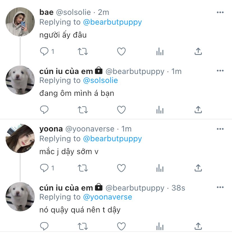Share bae's tweet "người ấy đâu"
Viewport: 232px width, 234px height.
[198, 51]
